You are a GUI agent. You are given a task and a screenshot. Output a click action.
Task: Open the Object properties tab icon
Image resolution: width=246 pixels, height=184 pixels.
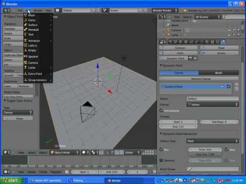click(186, 42)
